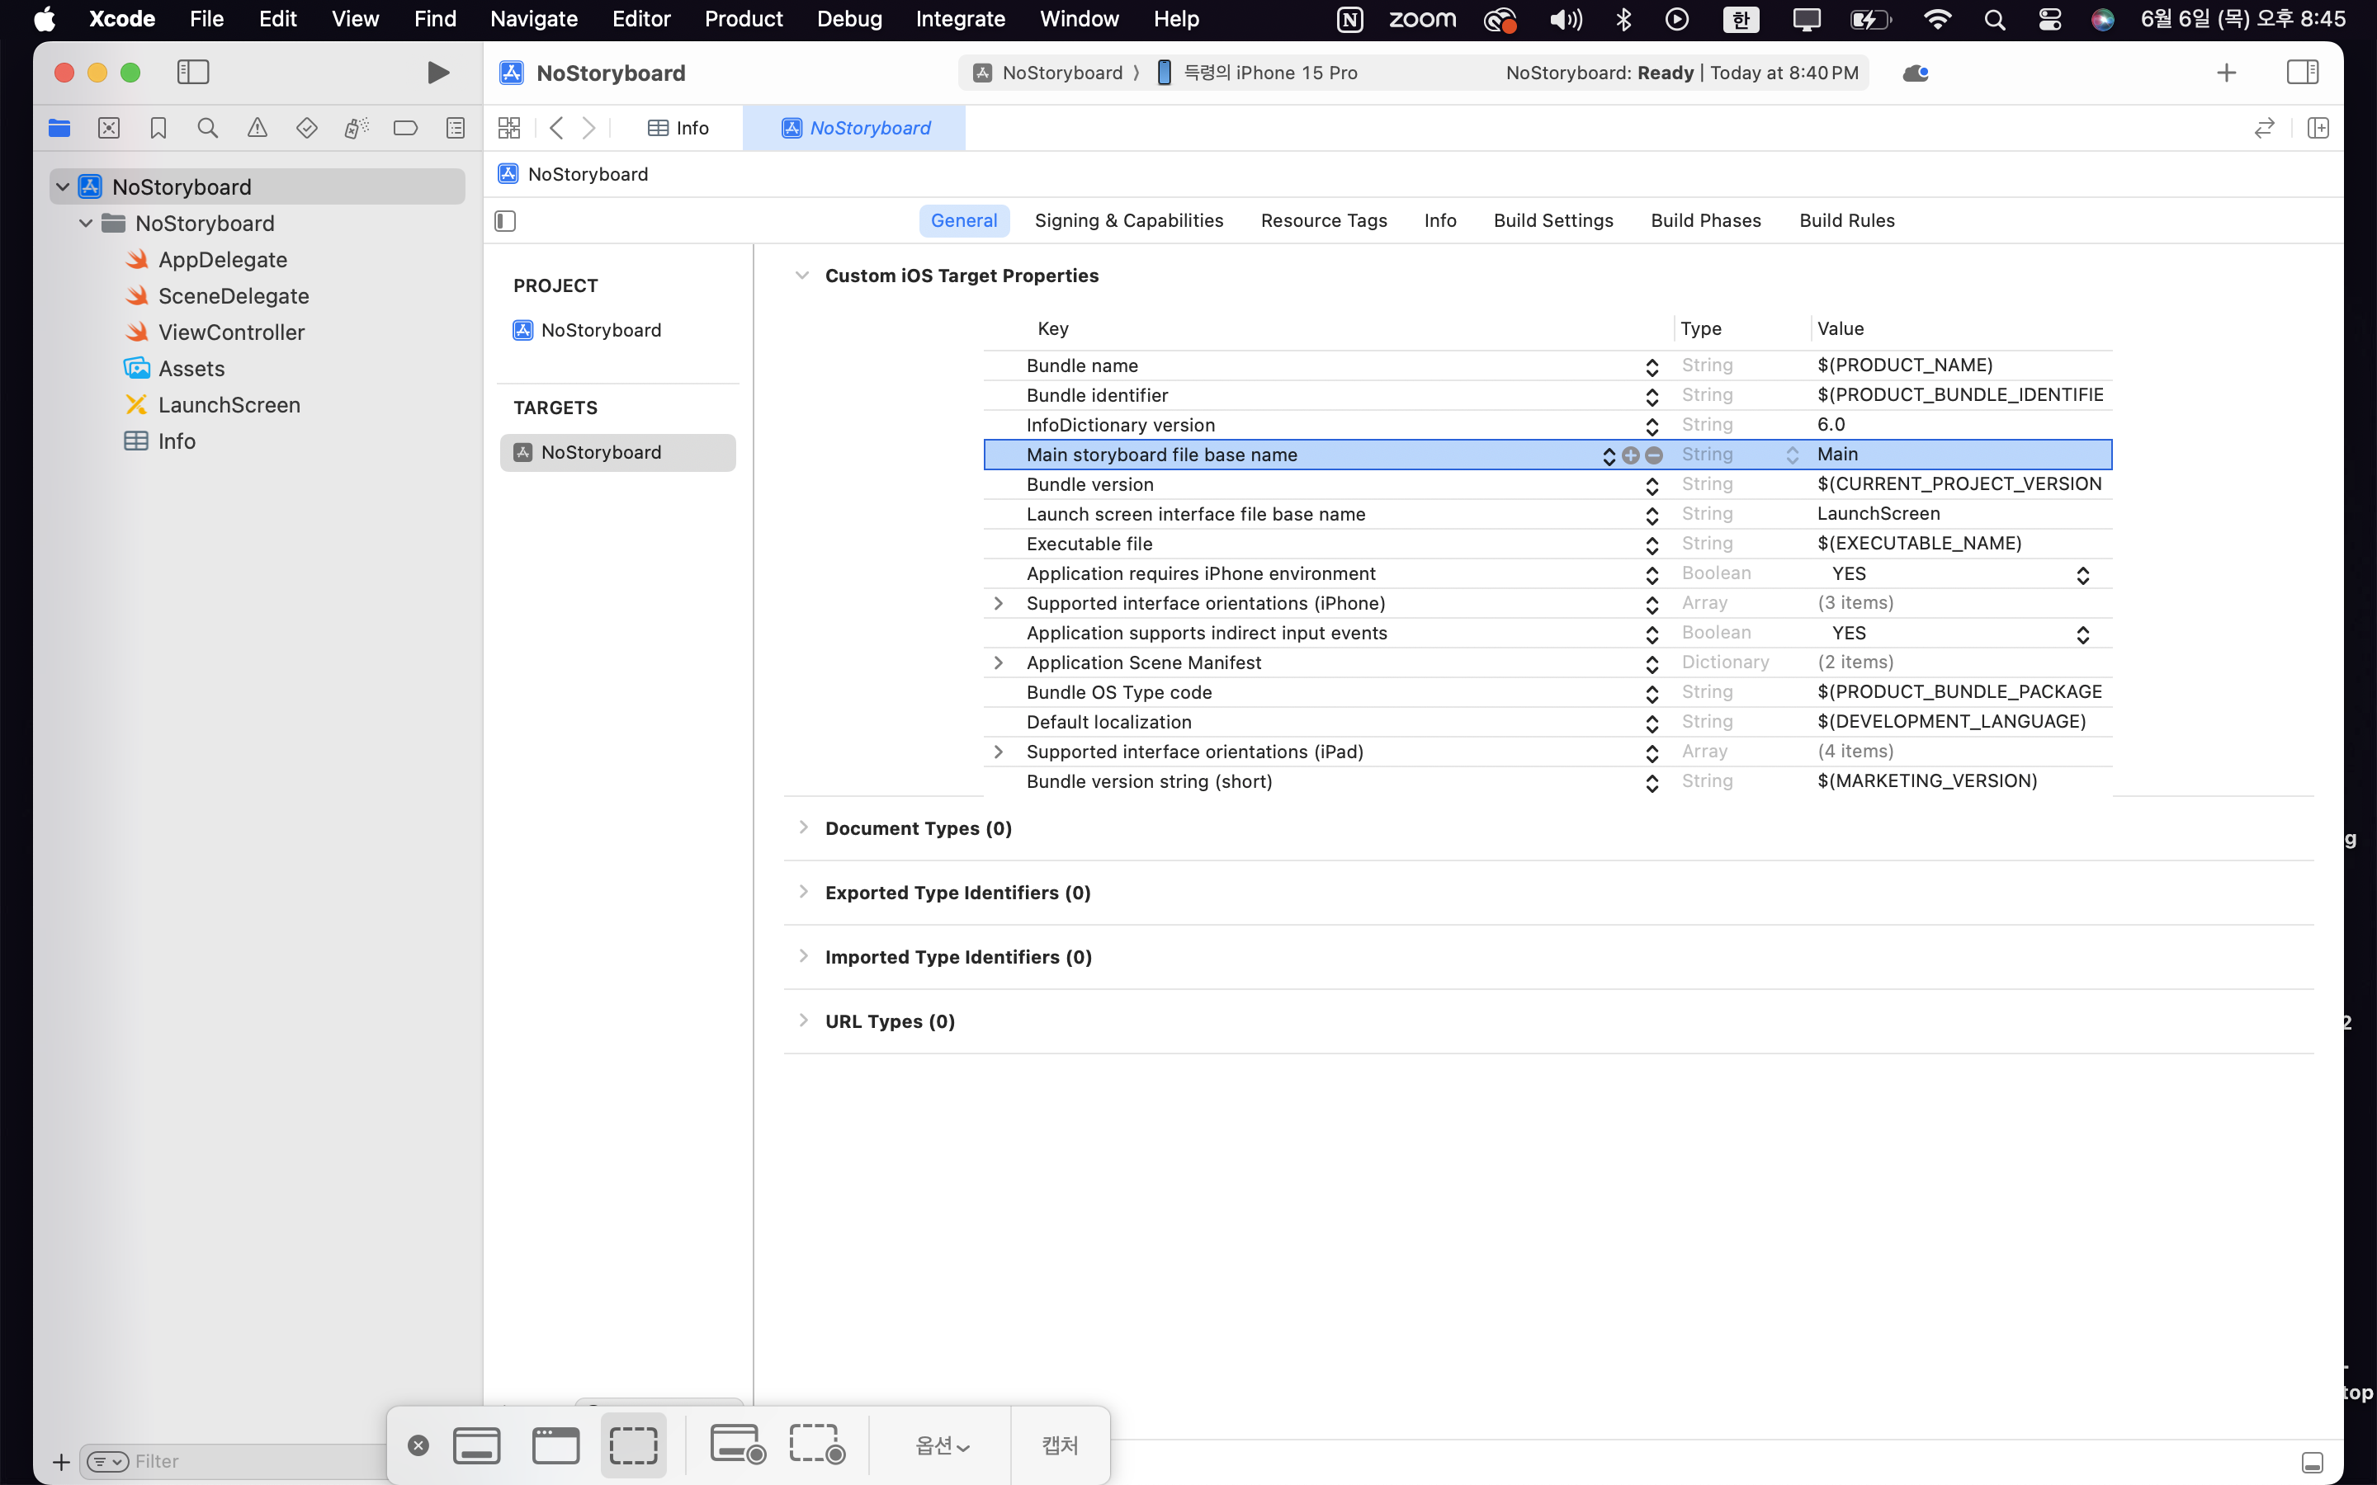The width and height of the screenshot is (2377, 1485).
Task: Toggle the inspector panel on the right
Action: click(2301, 73)
